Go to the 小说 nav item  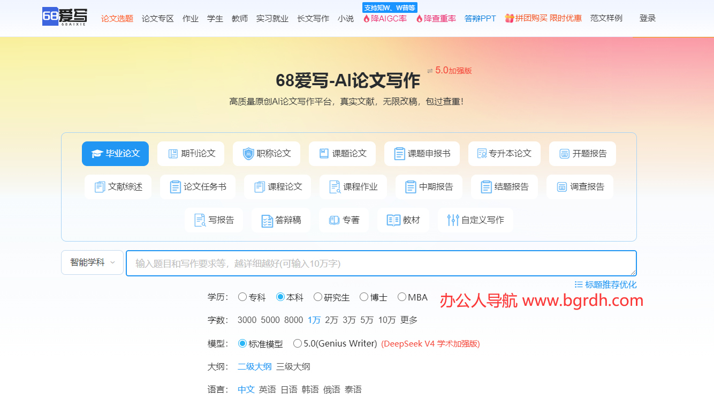[346, 18]
